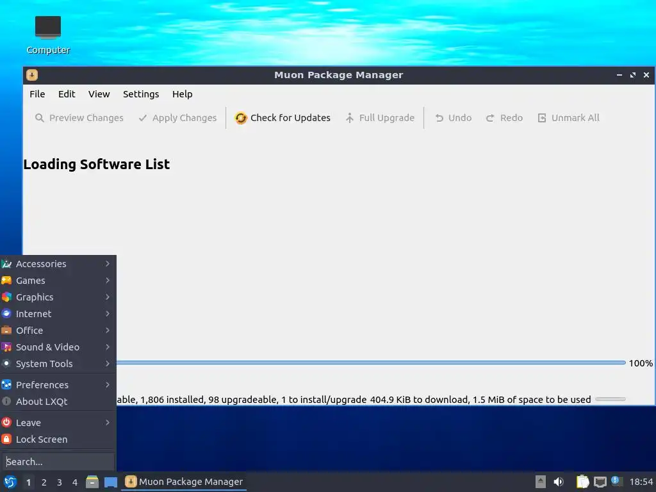The width and height of the screenshot is (656, 492).
Task: Click Check for Updates
Action: pos(283,118)
